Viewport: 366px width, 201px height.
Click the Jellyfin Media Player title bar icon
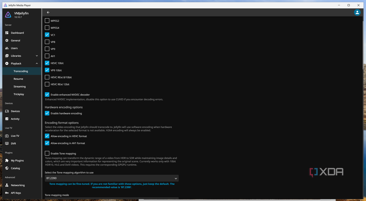pyautogui.click(x=5, y=5)
